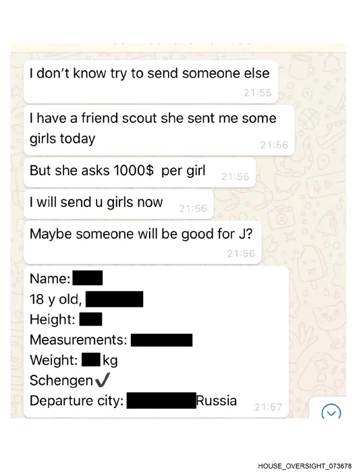Click the 21:56 timestamp below "good for J?"
The image size is (357, 472).
click(x=241, y=254)
